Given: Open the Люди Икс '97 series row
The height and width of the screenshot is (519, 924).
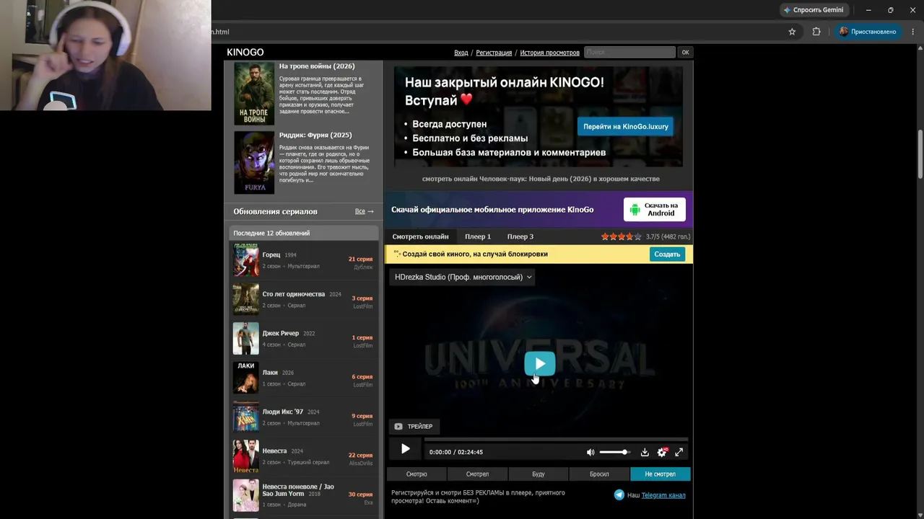Looking at the screenshot, I should [x=304, y=417].
